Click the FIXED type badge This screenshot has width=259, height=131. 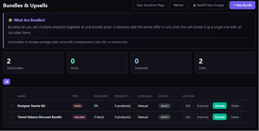click(78, 106)
